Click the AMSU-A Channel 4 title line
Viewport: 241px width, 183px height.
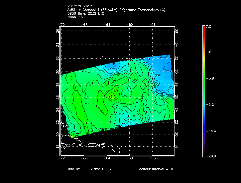116,10
